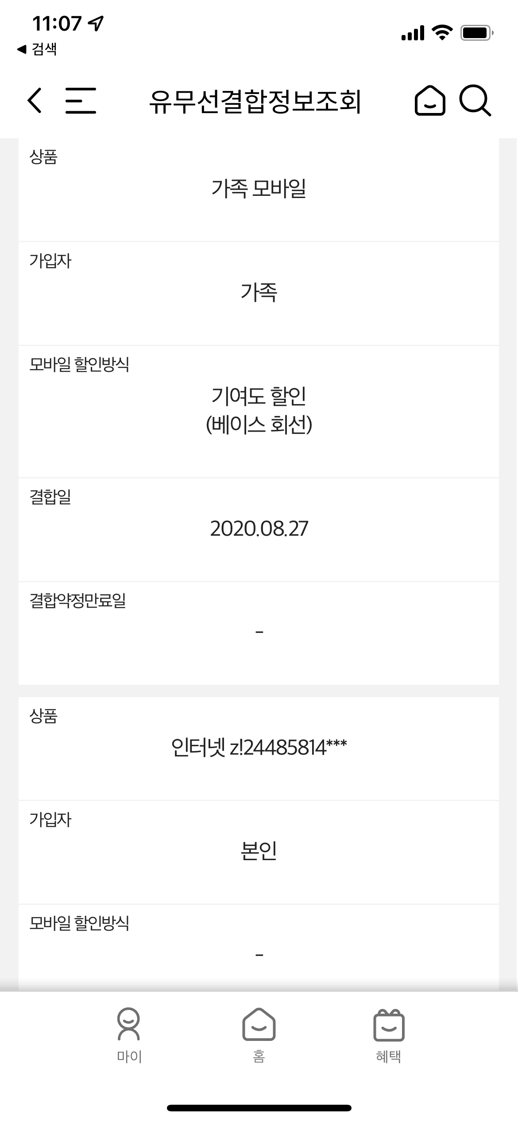Select the 인터넷 z!24485814*** product row
The image size is (518, 1122).
(x=259, y=748)
